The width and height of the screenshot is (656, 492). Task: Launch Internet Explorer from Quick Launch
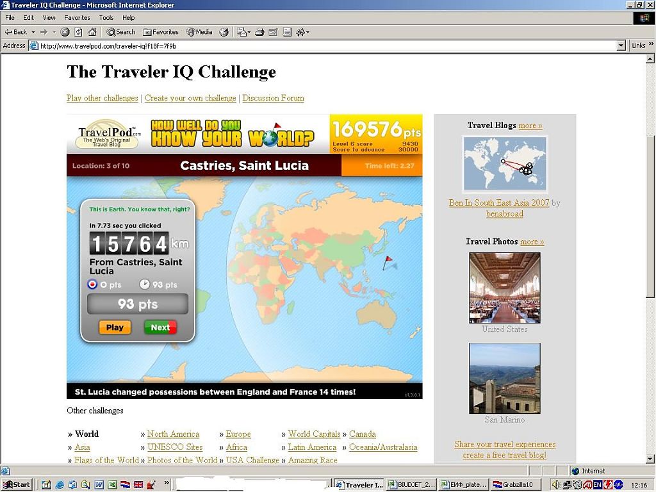coord(60,485)
